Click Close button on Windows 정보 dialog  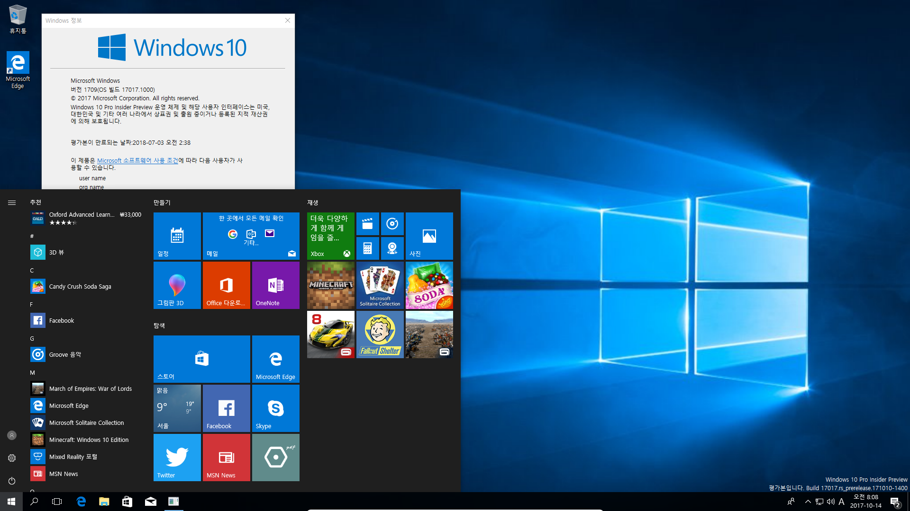[x=288, y=21]
